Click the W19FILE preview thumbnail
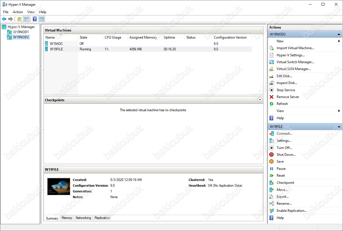Image resolution: width=343 pixels, height=231 pixels. tap(59, 186)
